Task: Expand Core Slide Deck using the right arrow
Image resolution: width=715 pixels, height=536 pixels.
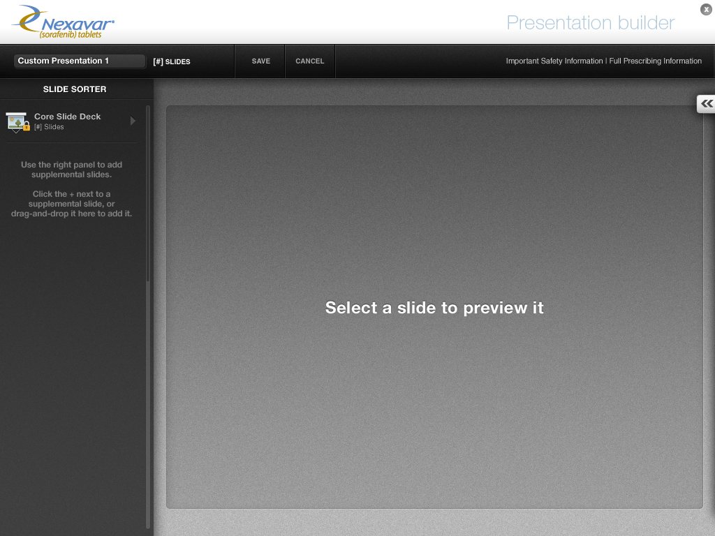Action: pyautogui.click(x=133, y=121)
